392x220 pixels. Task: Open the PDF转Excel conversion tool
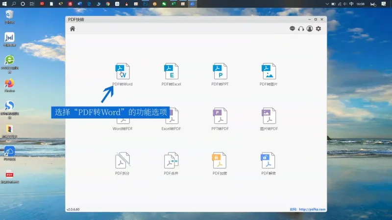(x=171, y=74)
